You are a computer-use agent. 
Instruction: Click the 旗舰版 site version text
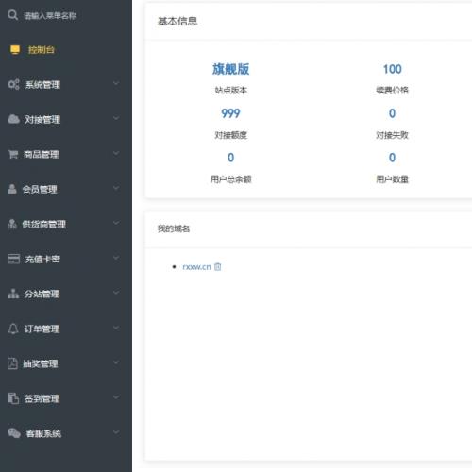[x=230, y=69]
